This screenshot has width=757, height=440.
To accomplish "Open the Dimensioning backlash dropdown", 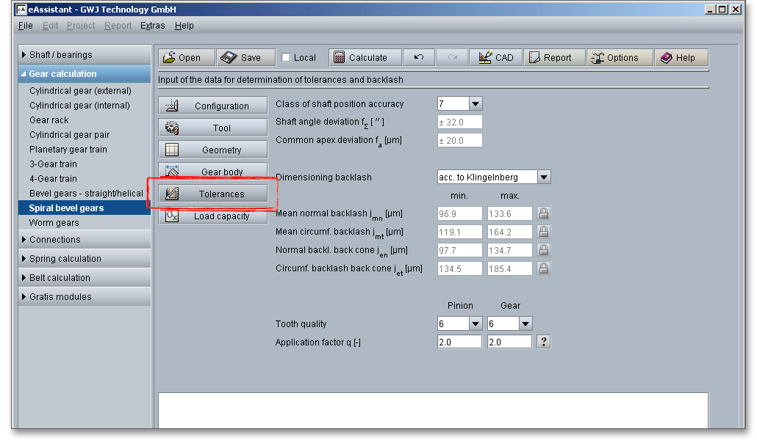I will (x=543, y=177).
